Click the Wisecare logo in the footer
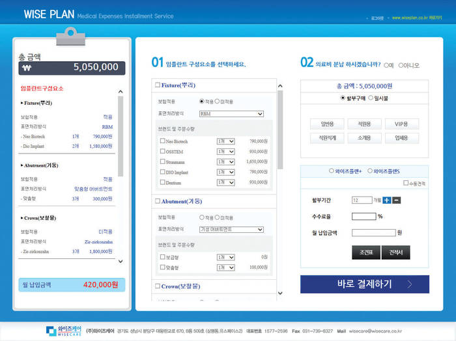 (x=63, y=331)
